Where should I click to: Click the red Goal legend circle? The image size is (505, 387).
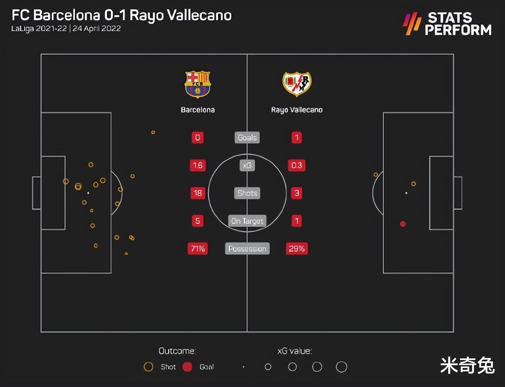[187, 367]
